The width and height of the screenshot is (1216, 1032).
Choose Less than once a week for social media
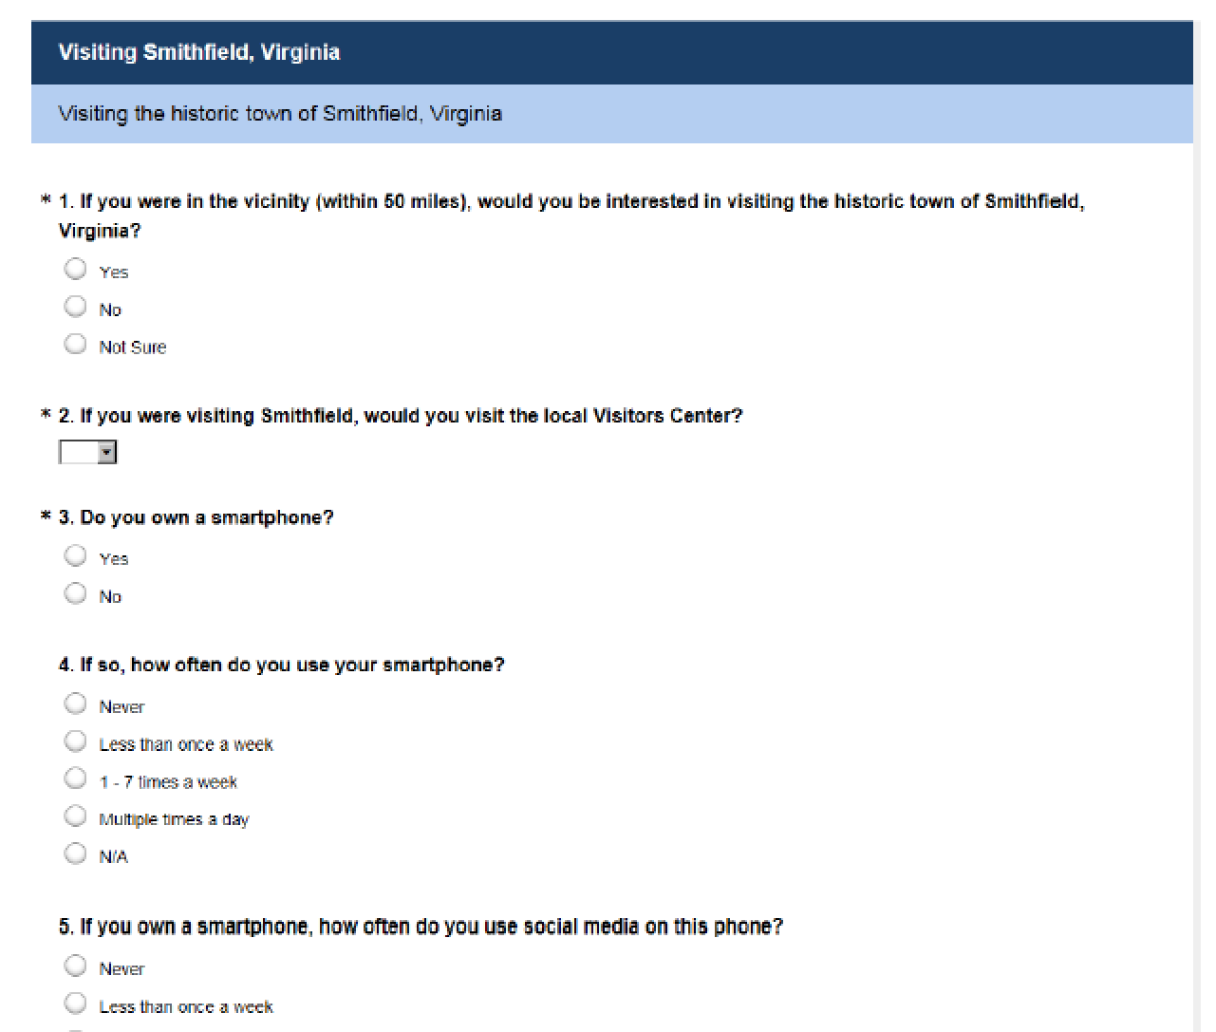pyautogui.click(x=75, y=1004)
